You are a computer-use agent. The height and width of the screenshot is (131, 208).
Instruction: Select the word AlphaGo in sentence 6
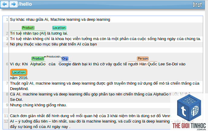38,64
